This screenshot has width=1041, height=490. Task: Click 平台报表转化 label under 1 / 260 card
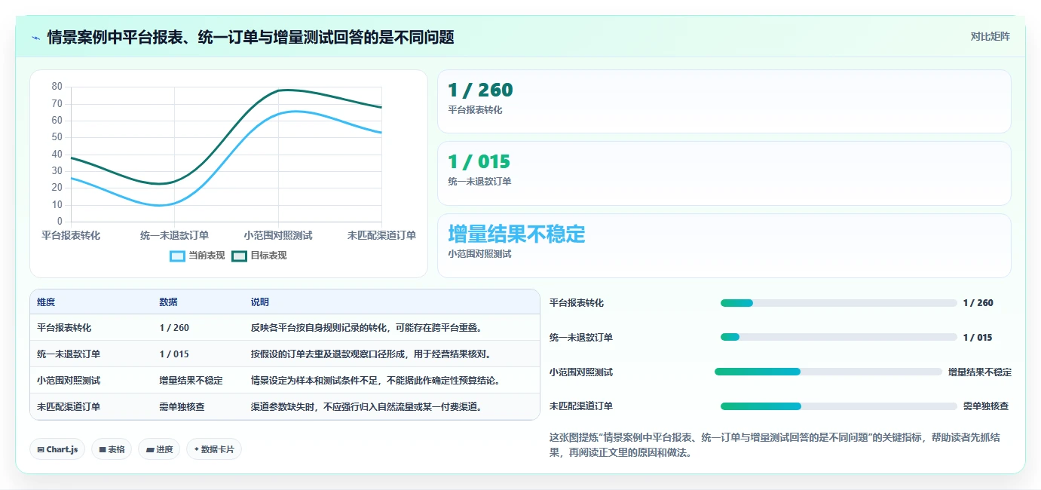[x=475, y=110]
